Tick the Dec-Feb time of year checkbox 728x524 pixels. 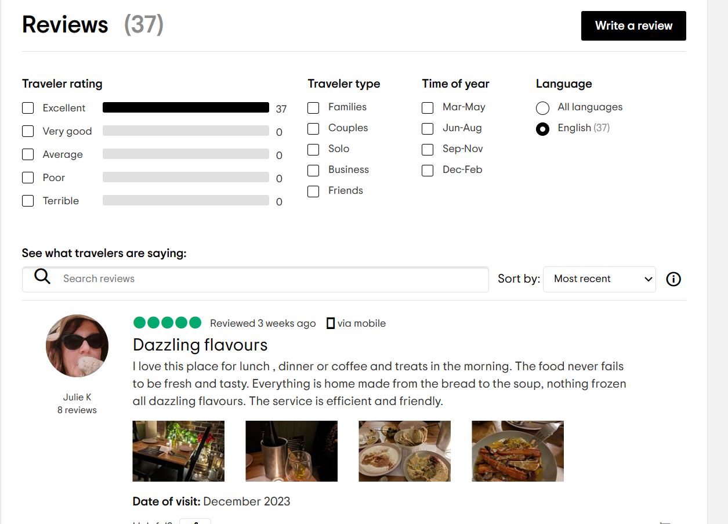click(428, 171)
